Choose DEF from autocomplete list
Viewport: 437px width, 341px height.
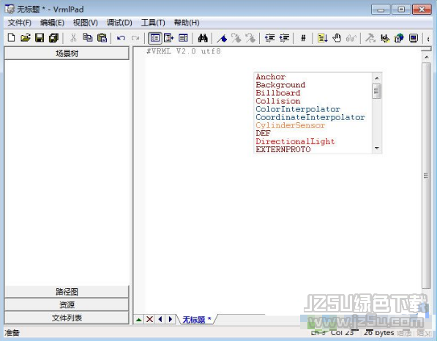pos(263,133)
